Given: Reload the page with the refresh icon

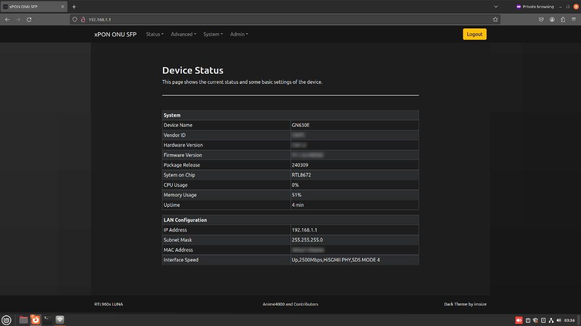Looking at the screenshot, I should click(29, 19).
